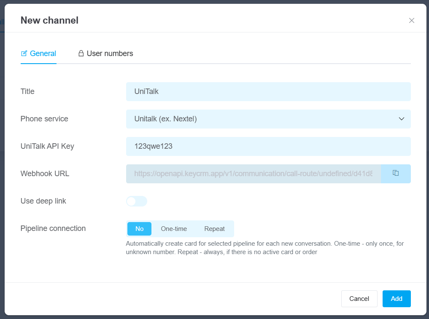Enable the Use deep link switch

click(136, 201)
